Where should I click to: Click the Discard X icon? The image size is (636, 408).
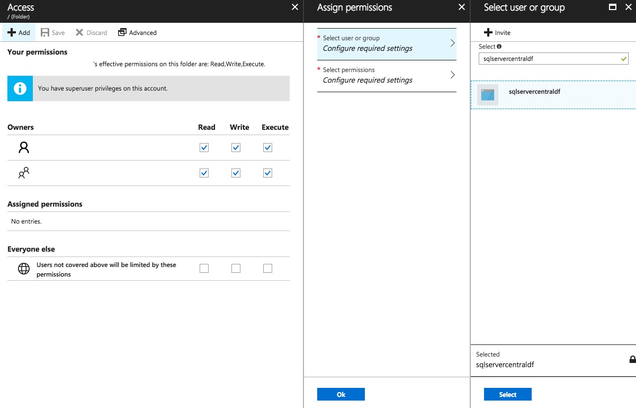[79, 32]
